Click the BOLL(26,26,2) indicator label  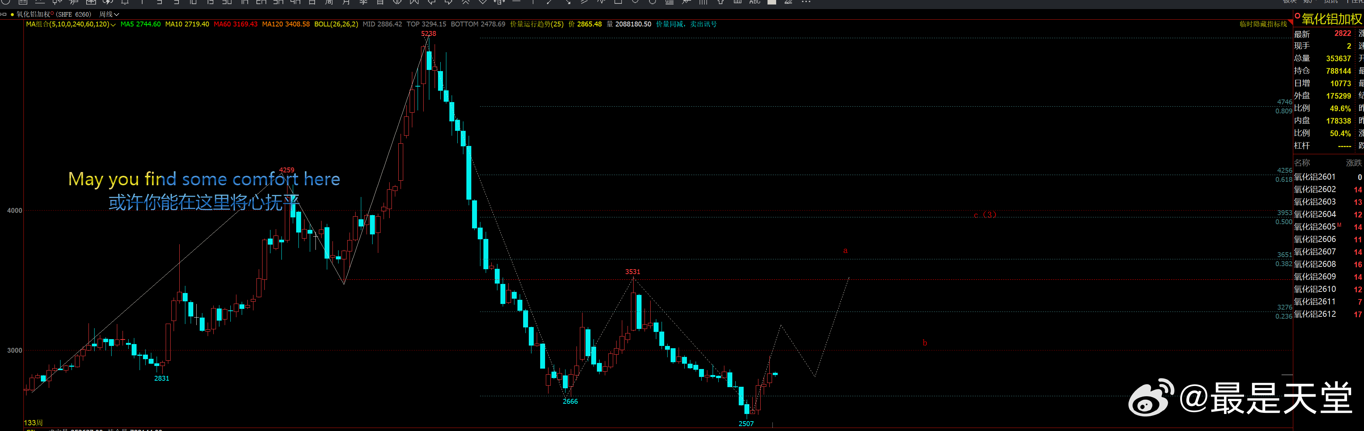point(336,24)
